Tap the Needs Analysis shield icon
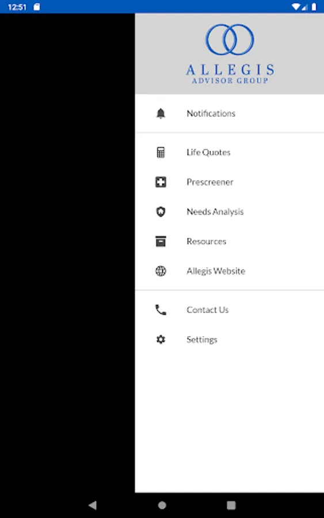This screenshot has height=518, width=324. (x=161, y=211)
